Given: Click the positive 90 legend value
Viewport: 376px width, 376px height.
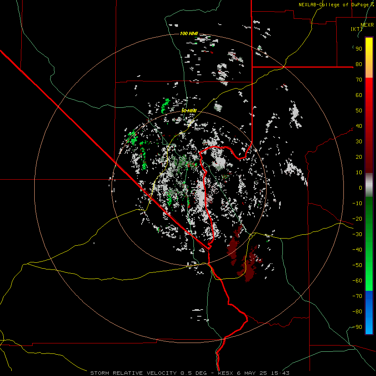Looking at the screenshot, I should point(359,49).
